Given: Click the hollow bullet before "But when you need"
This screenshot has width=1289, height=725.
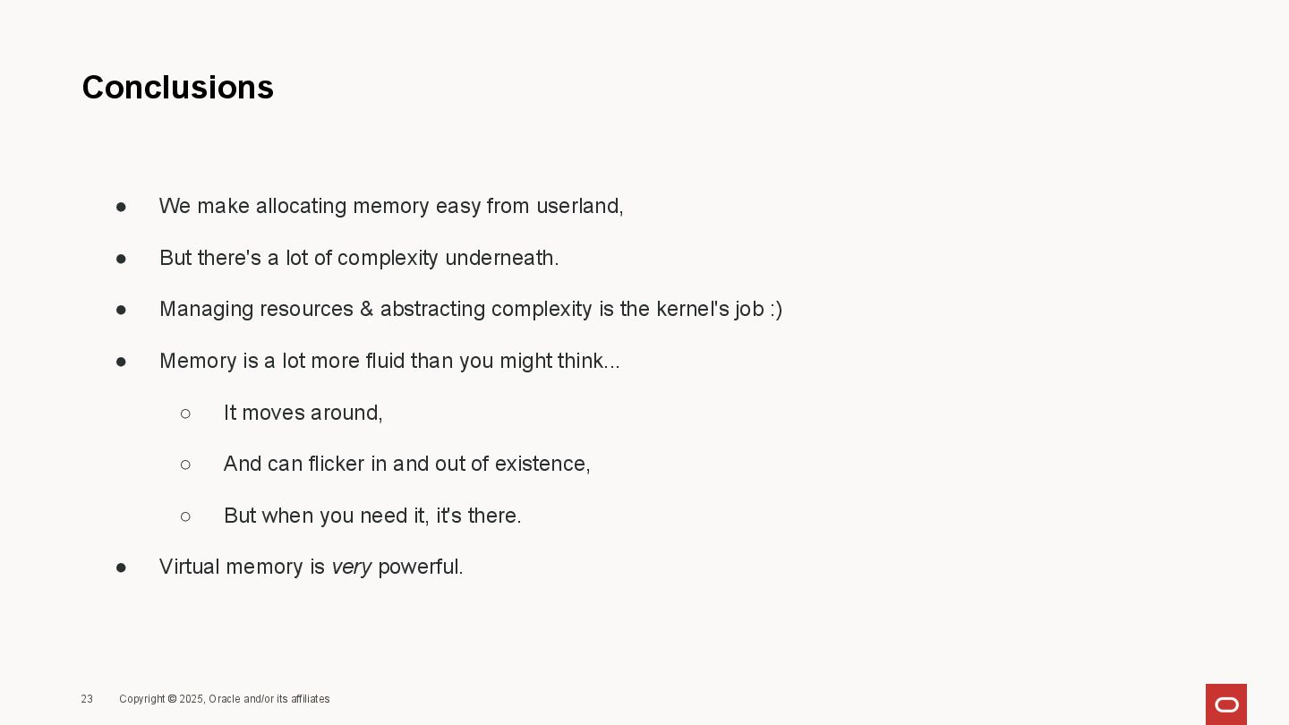Looking at the screenshot, I should pyautogui.click(x=185, y=516).
